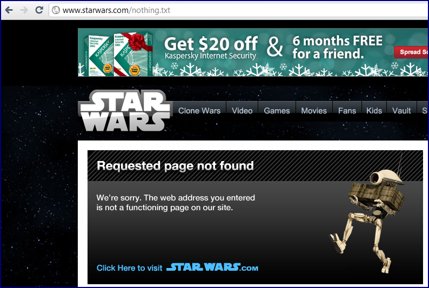
Task: Open the Video navigation tab
Action: click(242, 111)
